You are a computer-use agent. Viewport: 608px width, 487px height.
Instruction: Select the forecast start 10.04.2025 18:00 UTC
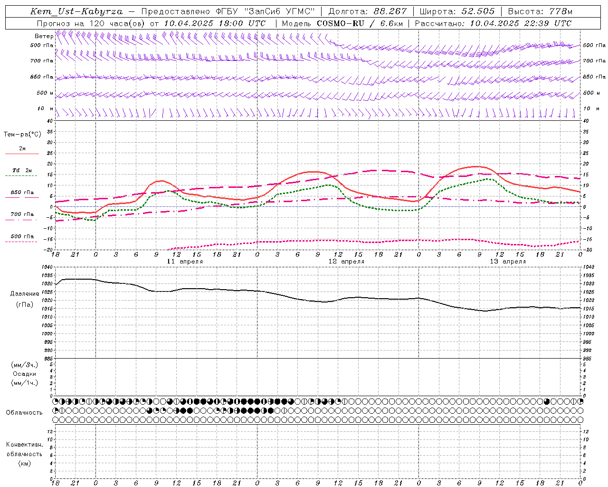214,23
